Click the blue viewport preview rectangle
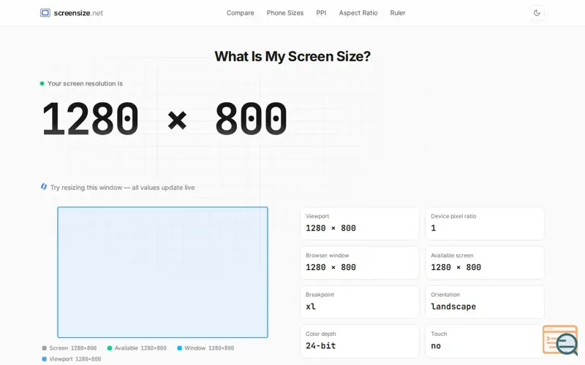Image resolution: width=585 pixels, height=365 pixels. tap(162, 272)
